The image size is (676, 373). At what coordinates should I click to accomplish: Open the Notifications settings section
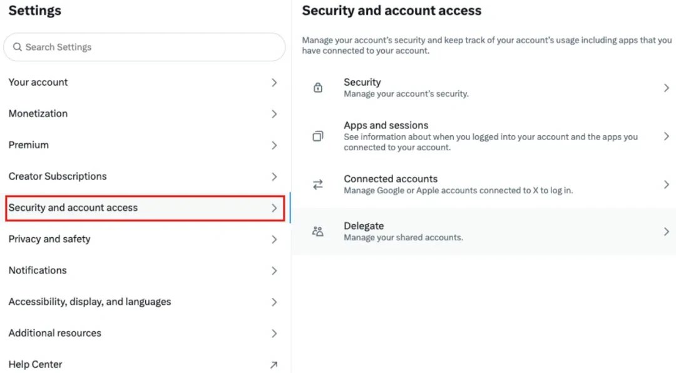(x=38, y=270)
